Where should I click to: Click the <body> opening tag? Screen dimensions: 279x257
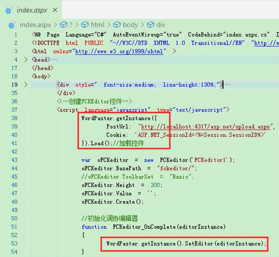click(41, 76)
